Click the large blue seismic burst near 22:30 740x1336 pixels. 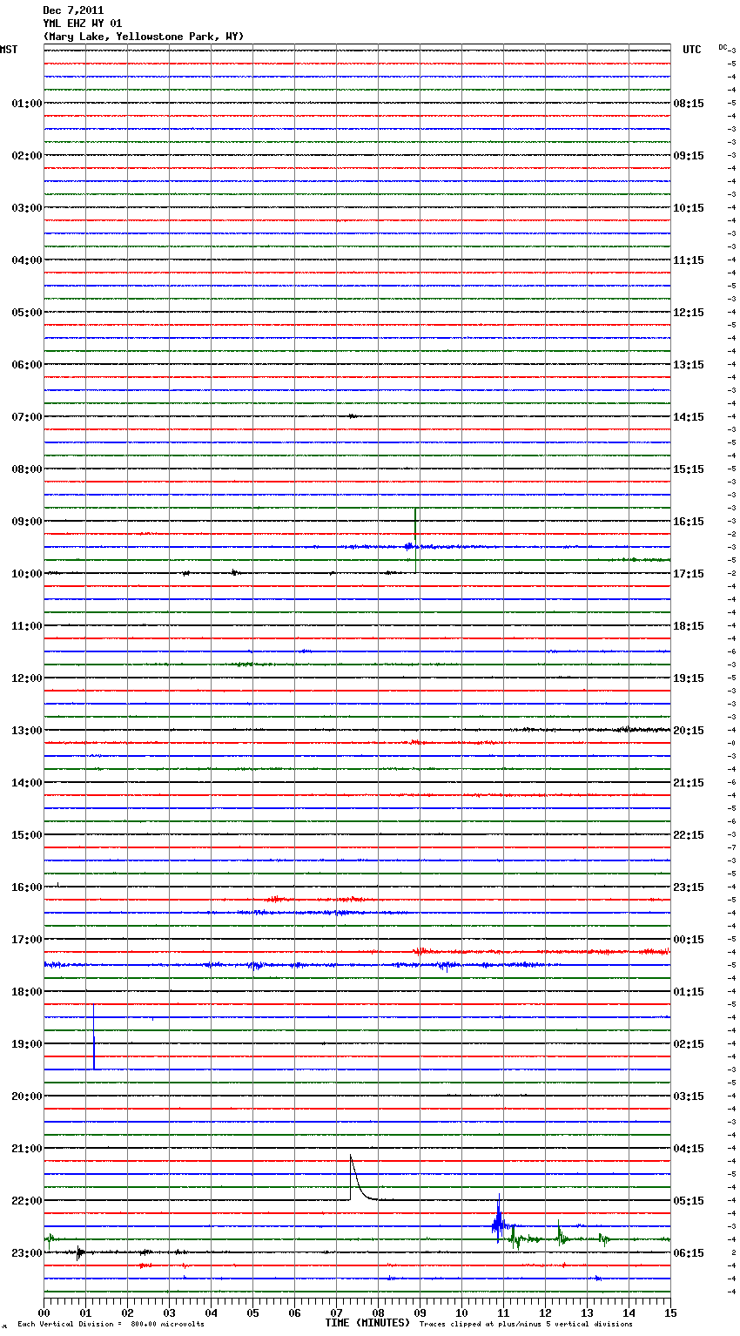click(498, 1224)
